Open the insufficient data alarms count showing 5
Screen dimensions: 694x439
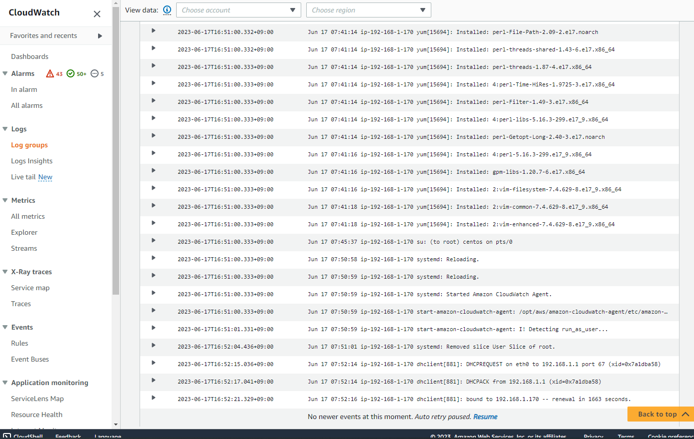point(97,74)
